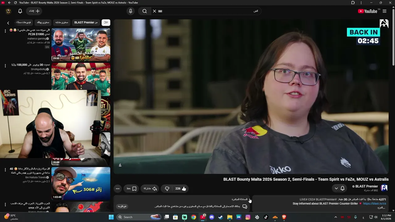Viewport: 395px width, 222px height.
Task: Clear the search box with the X
Action: [155, 11]
